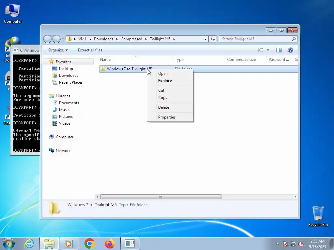
Task: Launch Firefox from the taskbar
Action: 110,243
